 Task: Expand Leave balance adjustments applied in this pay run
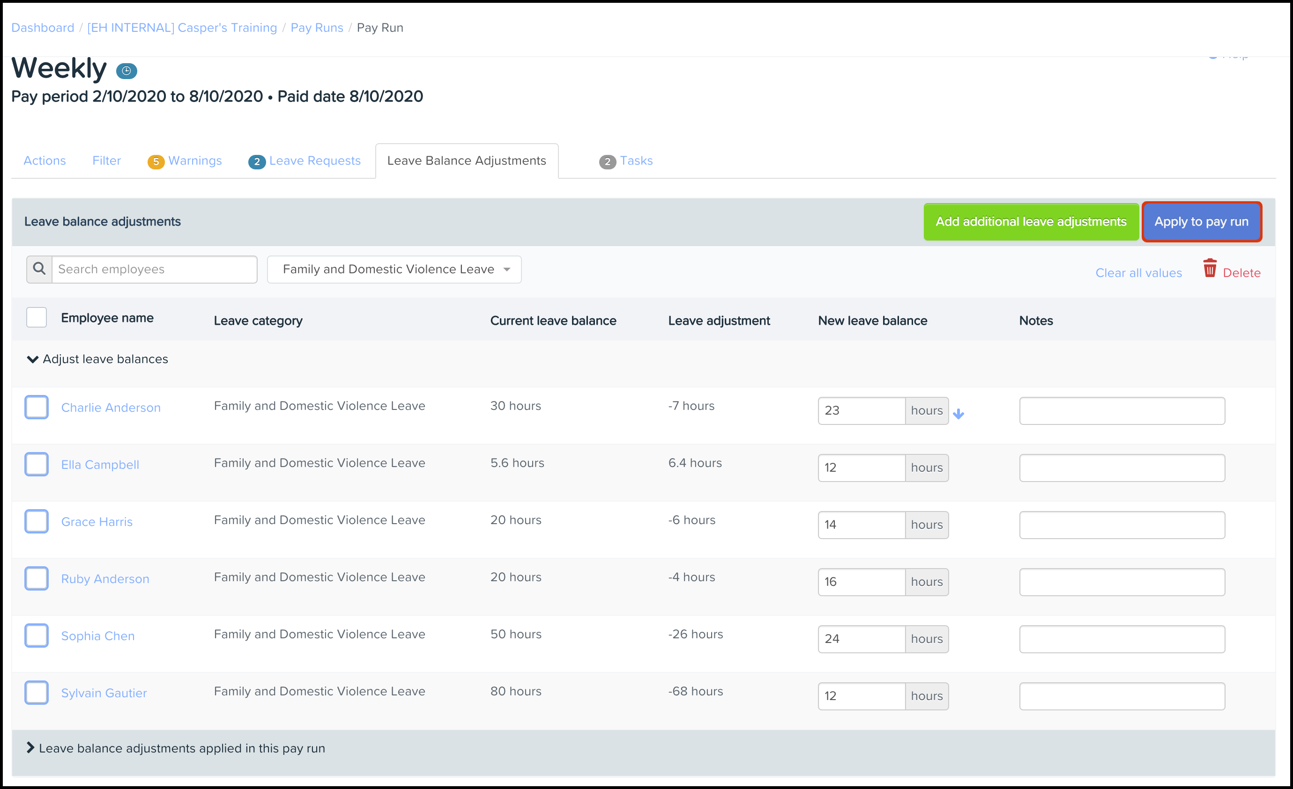point(30,747)
